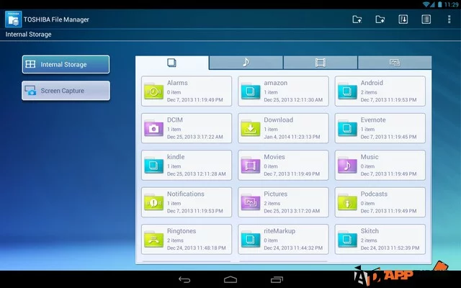
Task: Open the overflow menu (three dots)
Action: [x=449, y=19]
